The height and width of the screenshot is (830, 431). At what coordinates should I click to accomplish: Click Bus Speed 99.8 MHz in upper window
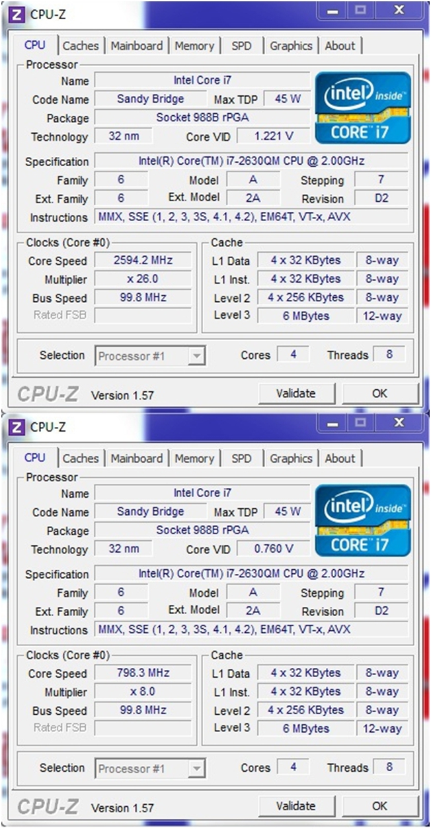pos(143,297)
